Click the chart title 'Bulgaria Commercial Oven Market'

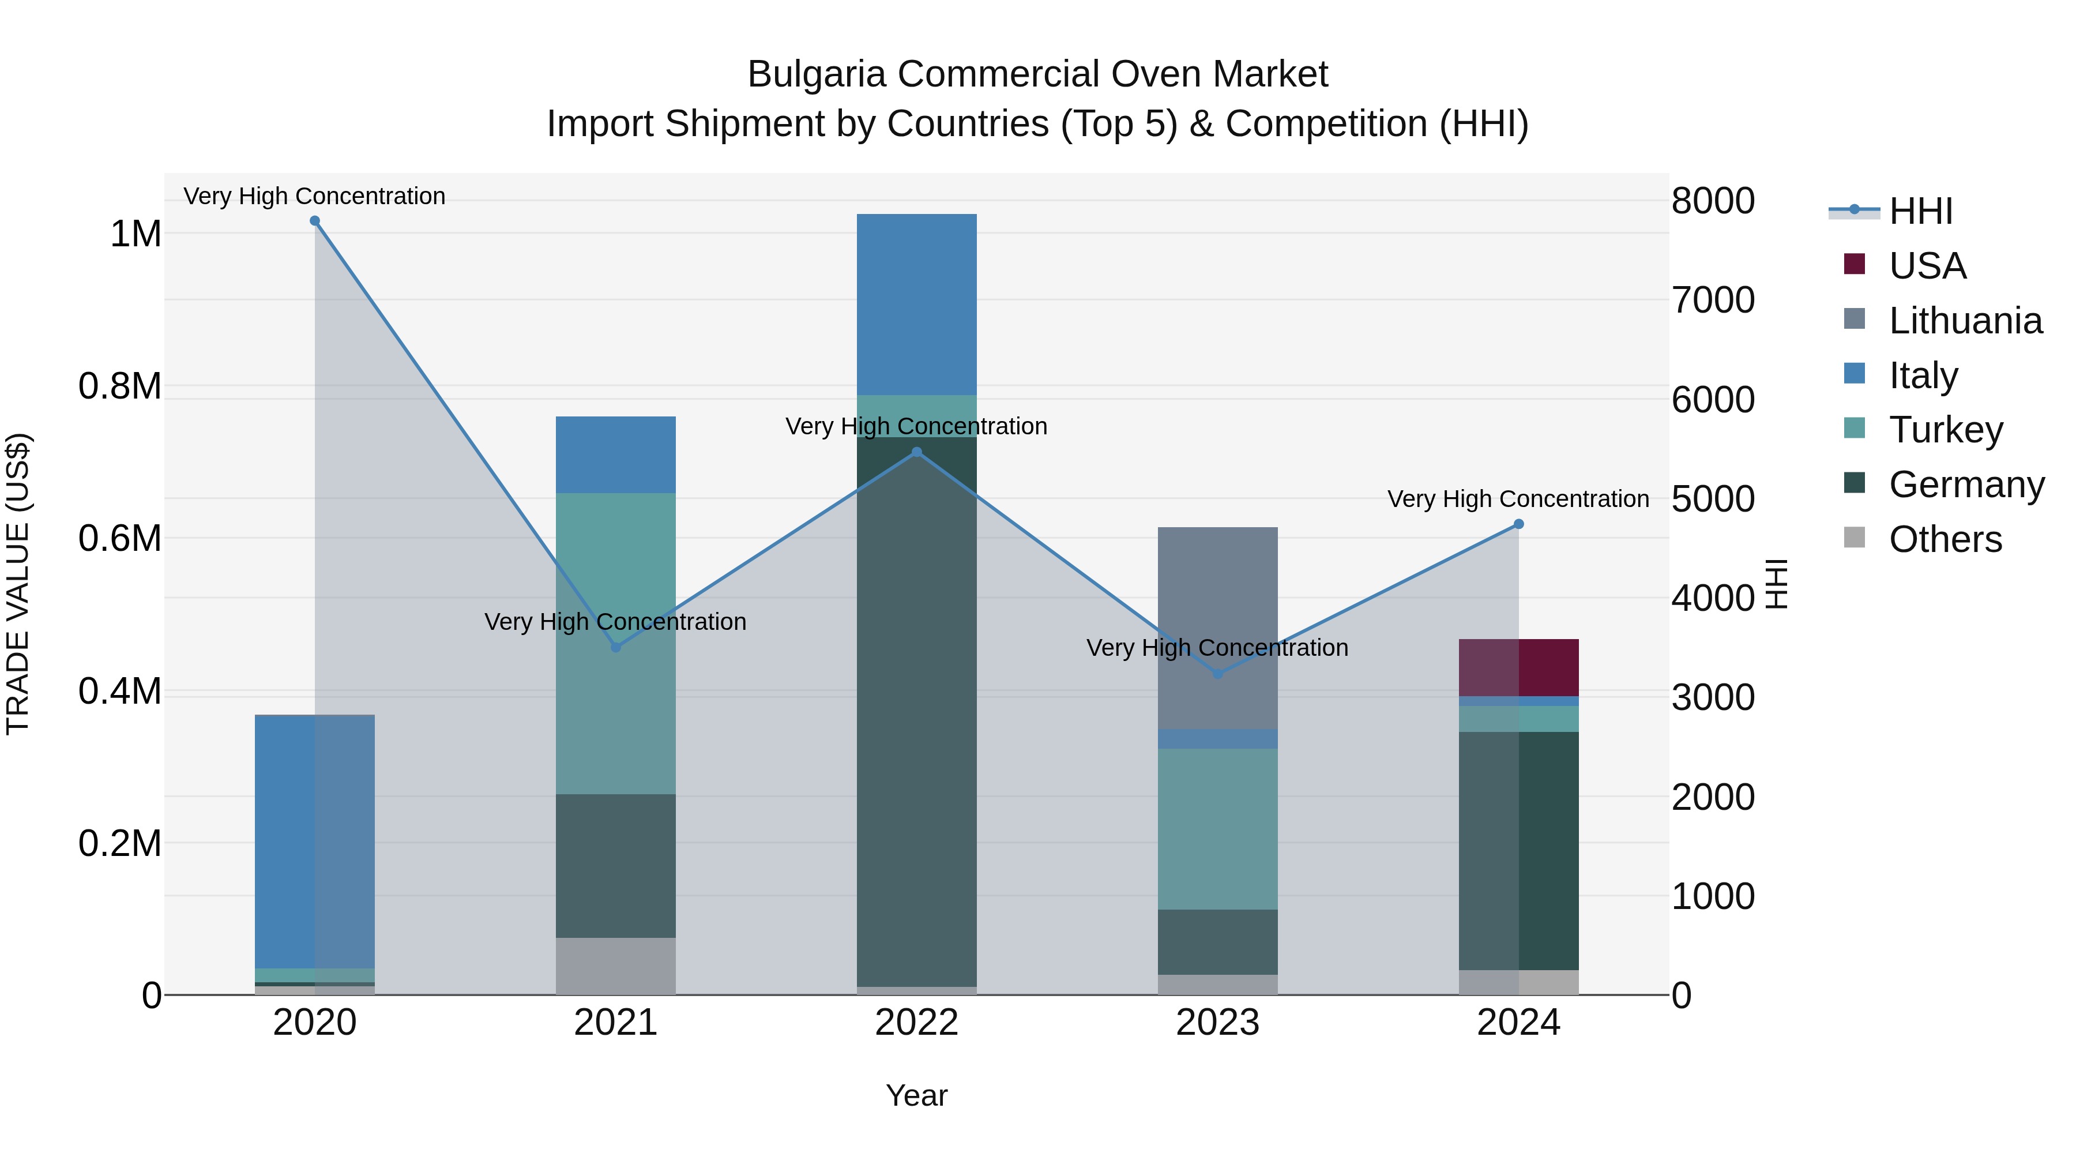(1038, 74)
